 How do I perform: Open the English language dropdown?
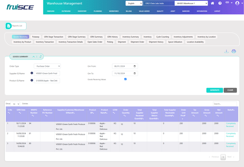(134, 4)
